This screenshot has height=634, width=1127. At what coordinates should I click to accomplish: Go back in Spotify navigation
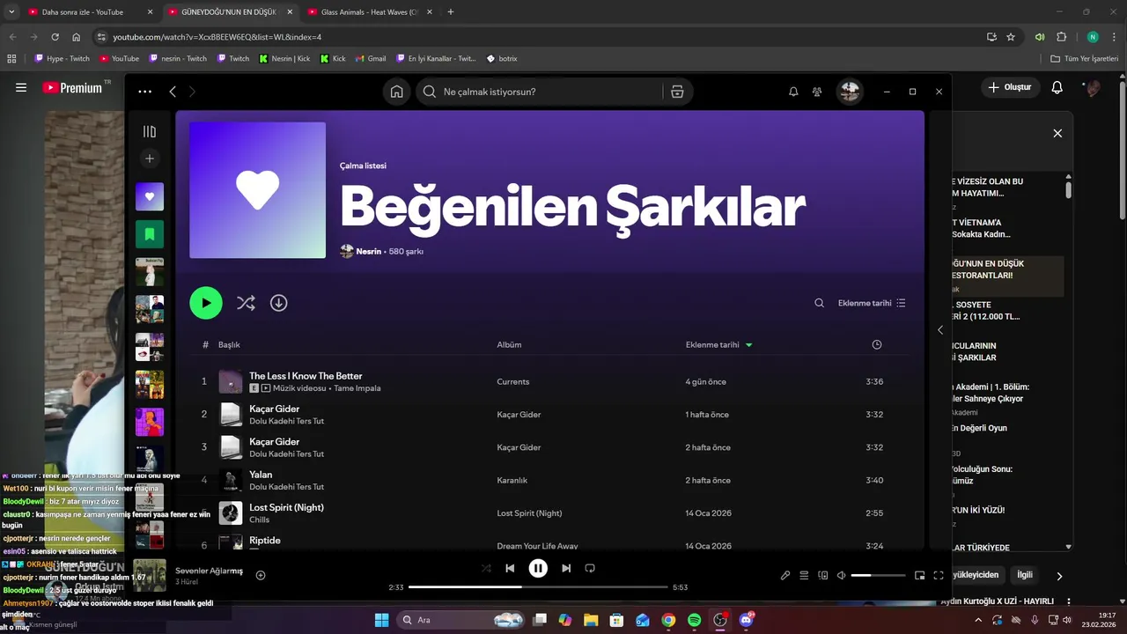pyautogui.click(x=173, y=92)
